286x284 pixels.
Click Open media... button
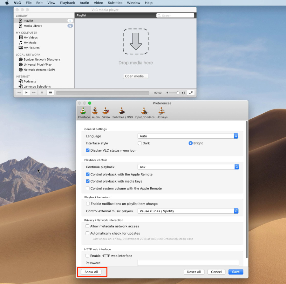(136, 76)
